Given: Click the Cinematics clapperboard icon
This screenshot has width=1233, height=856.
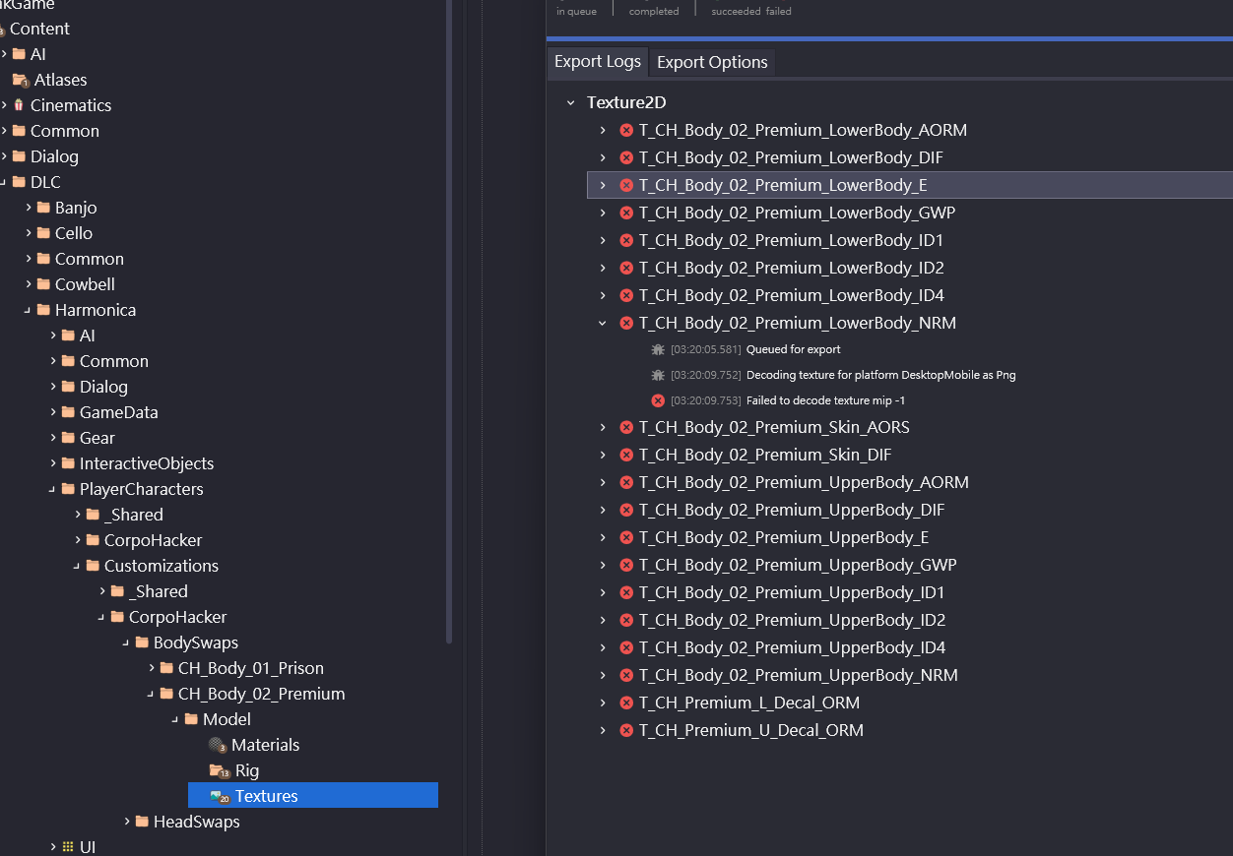Looking at the screenshot, I should (x=18, y=105).
